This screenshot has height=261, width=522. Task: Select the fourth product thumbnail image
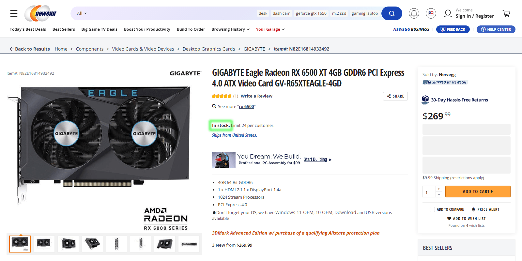pyautogui.click(x=92, y=244)
